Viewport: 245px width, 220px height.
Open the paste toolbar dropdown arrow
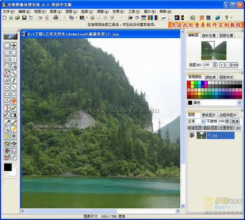(87, 18)
